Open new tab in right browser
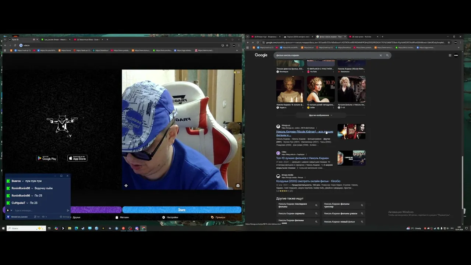 pos(382,37)
